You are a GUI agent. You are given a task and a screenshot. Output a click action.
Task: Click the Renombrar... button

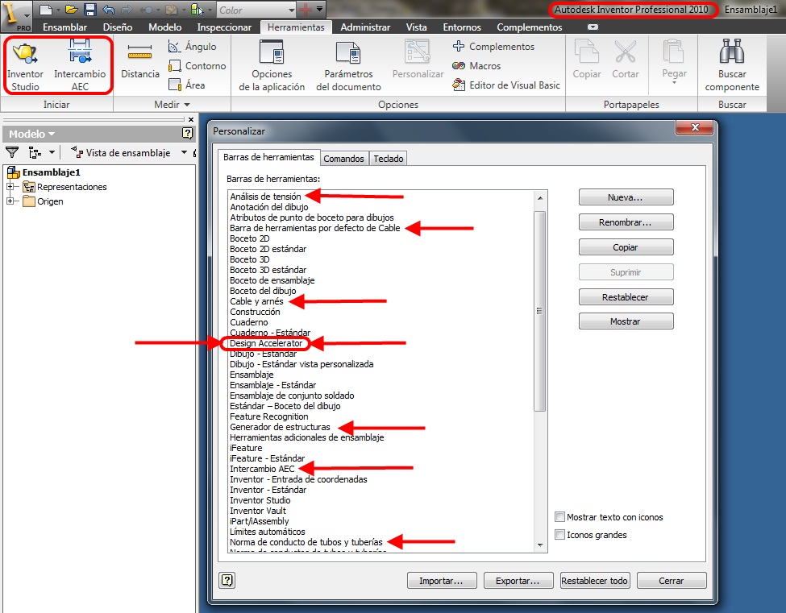pos(626,222)
